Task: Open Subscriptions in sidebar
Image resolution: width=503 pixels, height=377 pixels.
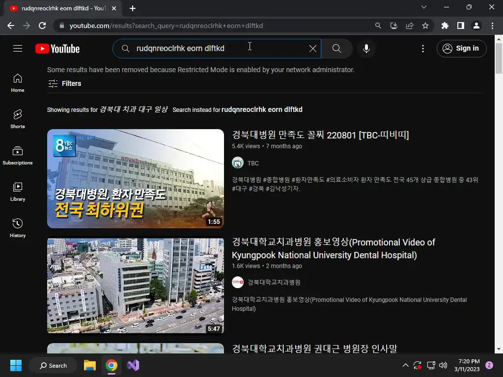Action: click(18, 156)
